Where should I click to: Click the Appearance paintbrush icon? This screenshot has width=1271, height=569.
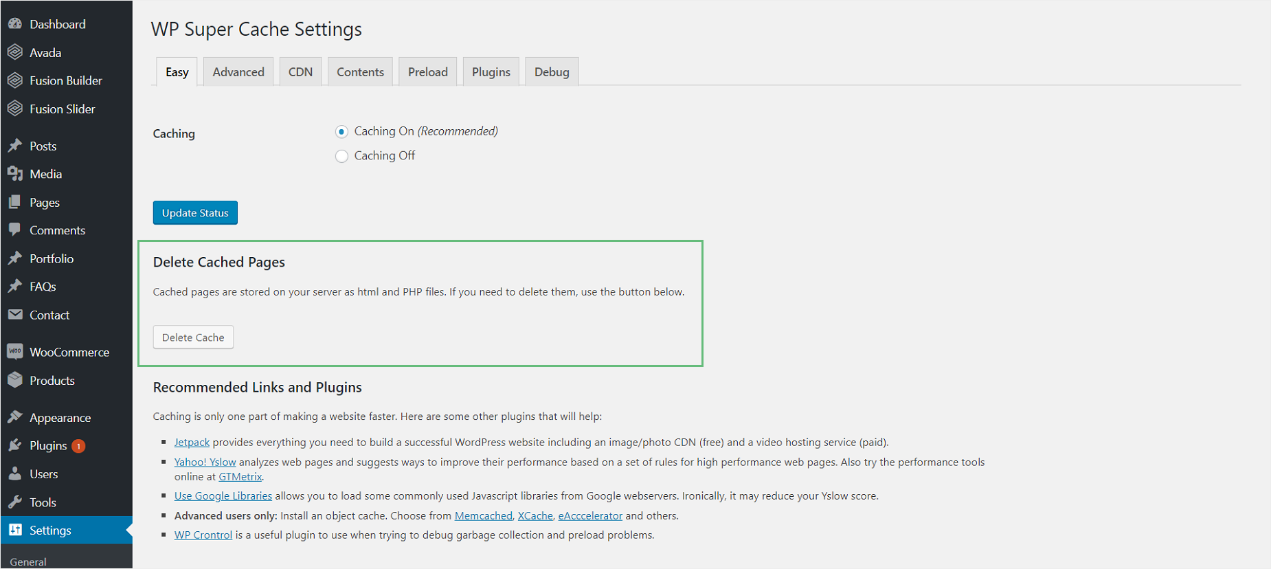pyautogui.click(x=15, y=417)
